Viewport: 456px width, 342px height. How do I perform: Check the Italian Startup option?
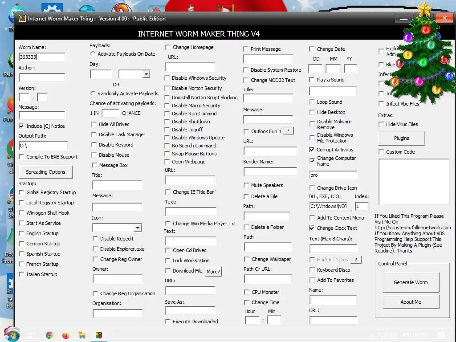coord(21,274)
